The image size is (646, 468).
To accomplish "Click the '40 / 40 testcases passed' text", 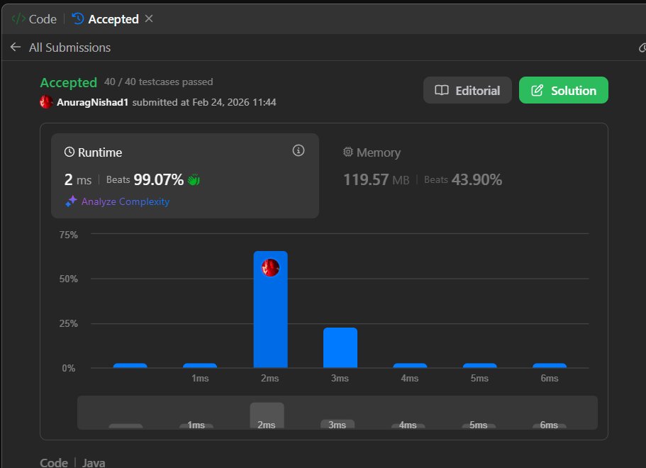I will (x=159, y=82).
